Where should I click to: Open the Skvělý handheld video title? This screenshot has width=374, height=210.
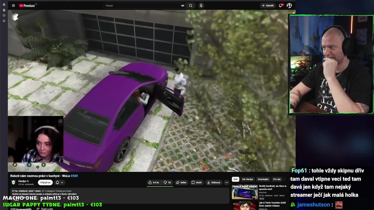[273, 188]
